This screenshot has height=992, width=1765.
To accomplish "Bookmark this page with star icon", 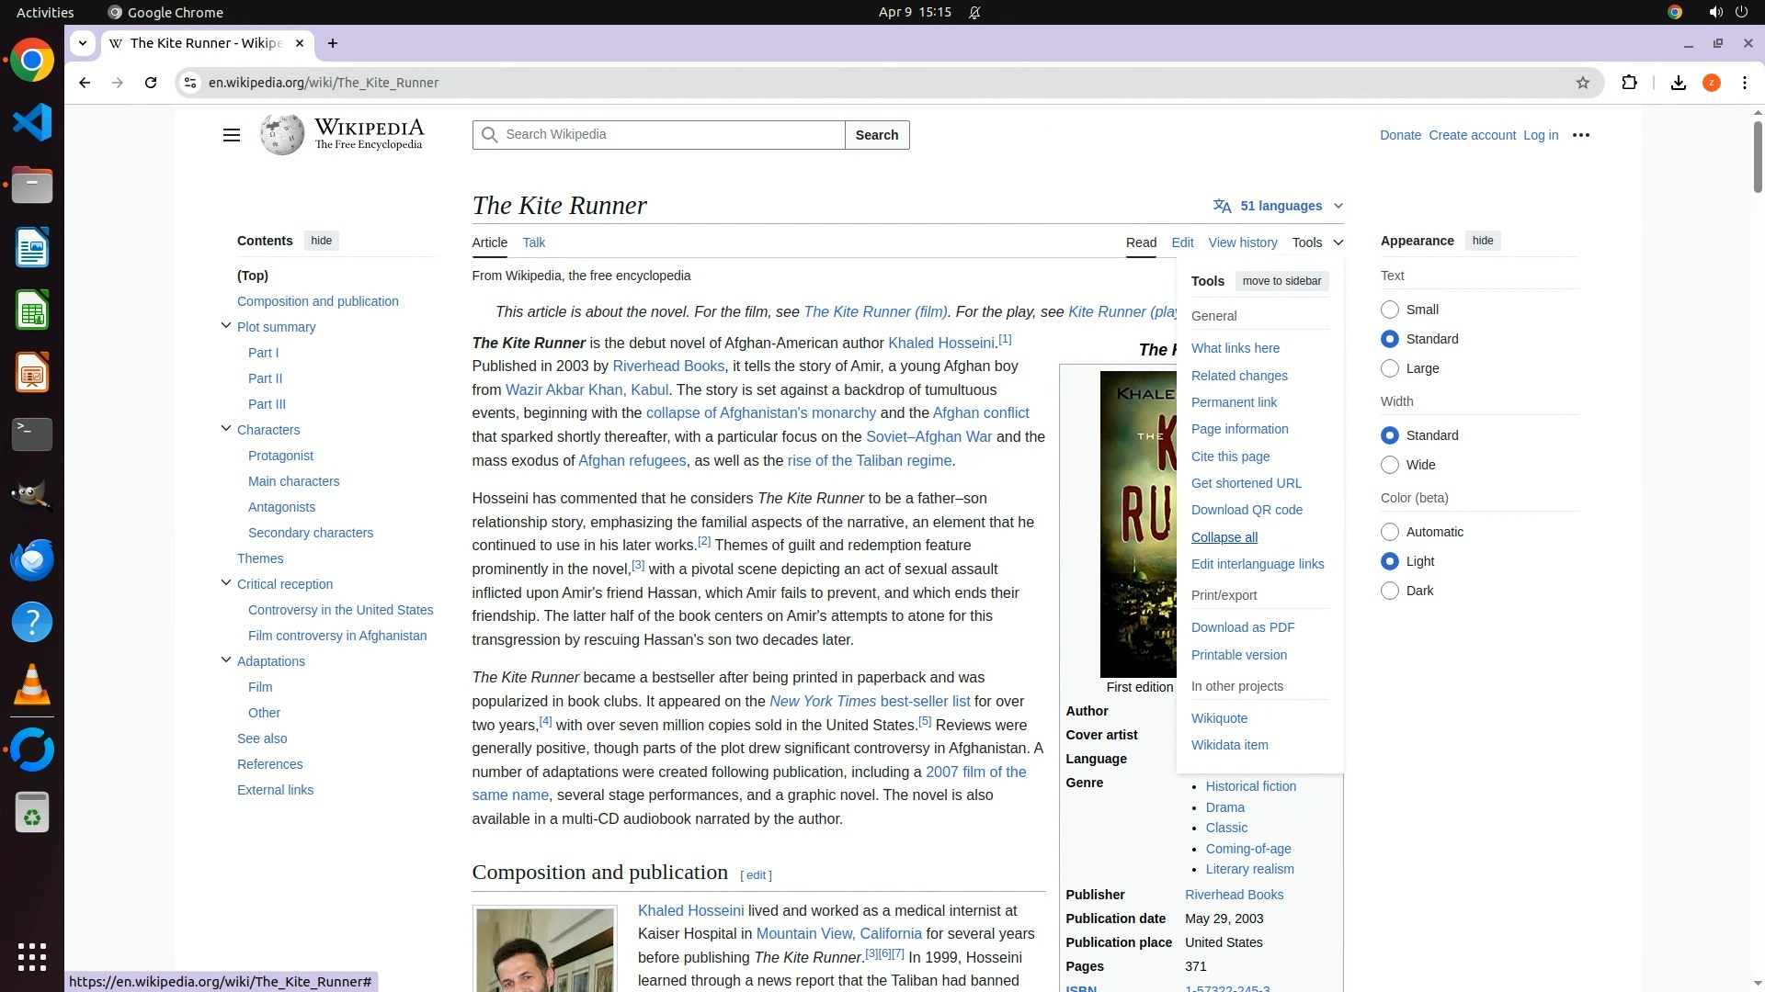I will [1582, 83].
